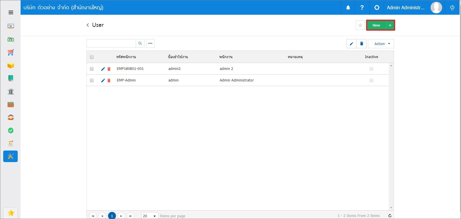This screenshot has height=219, width=461.
Task: Open the settings gear in header
Action: pyautogui.click(x=377, y=8)
